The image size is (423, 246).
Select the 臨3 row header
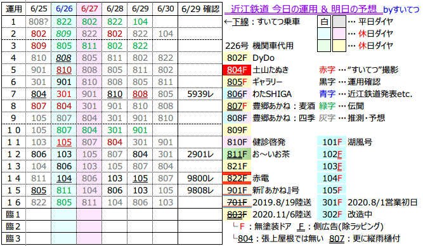click(x=14, y=238)
